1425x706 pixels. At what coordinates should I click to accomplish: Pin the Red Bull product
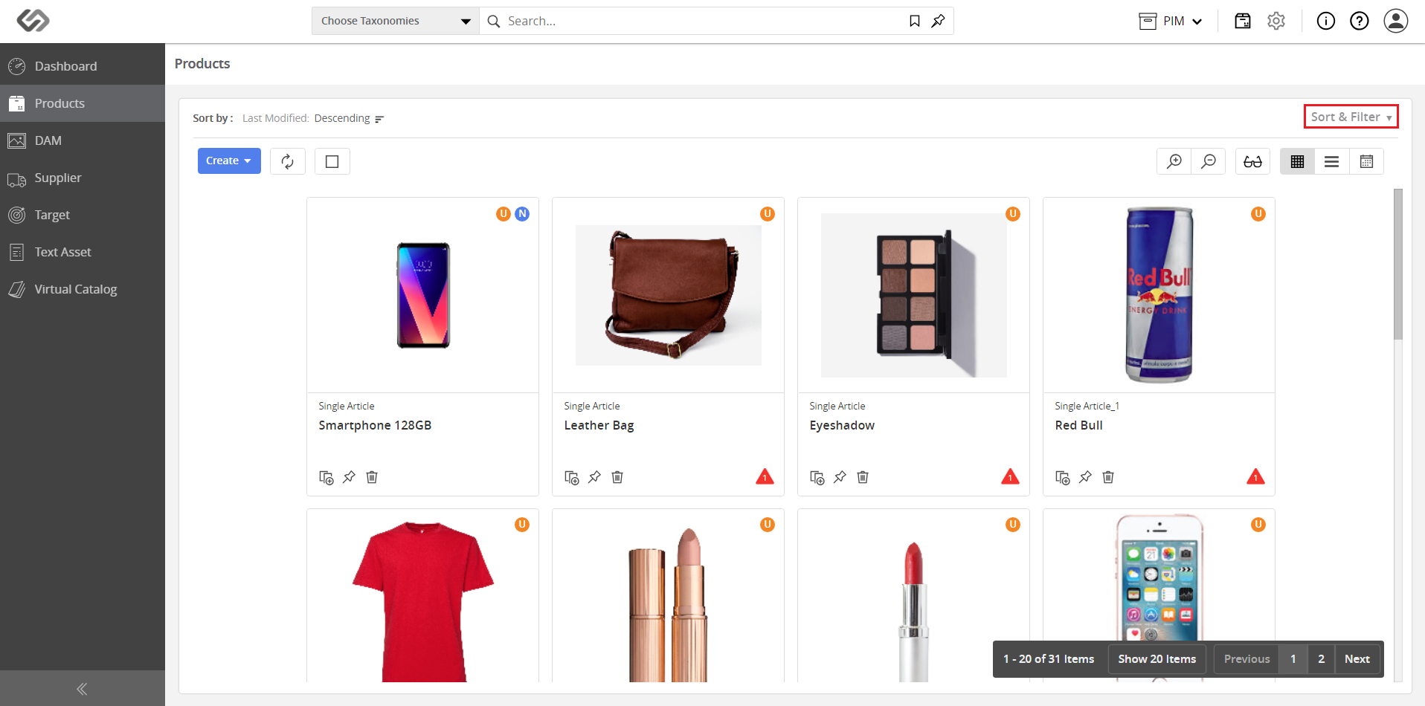1085,477
